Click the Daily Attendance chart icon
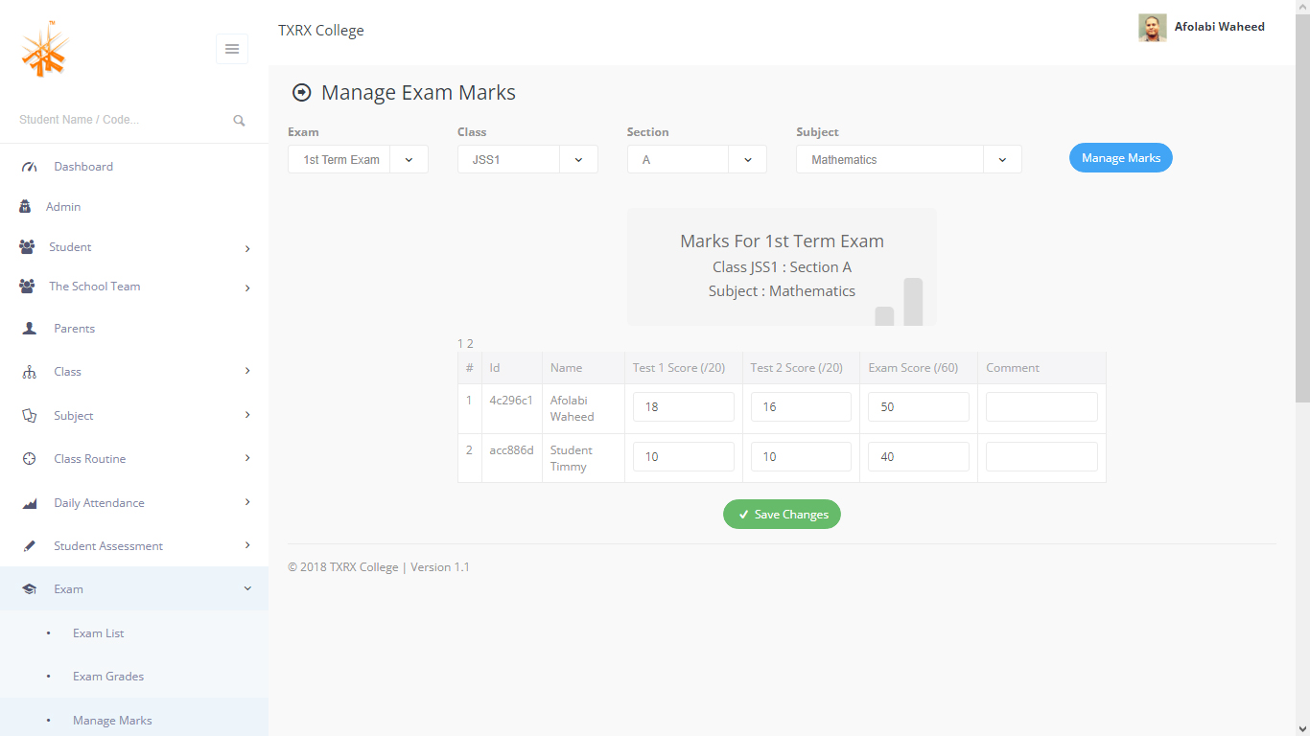This screenshot has height=736, width=1310. point(29,503)
